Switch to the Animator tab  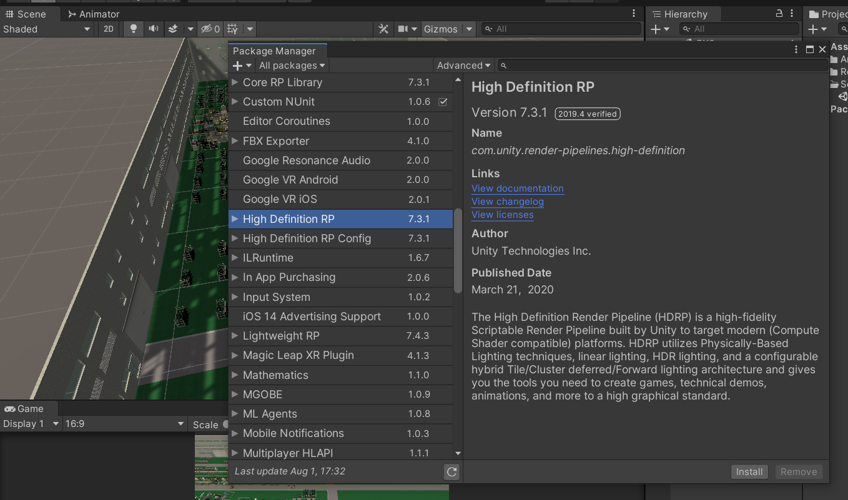(94, 14)
